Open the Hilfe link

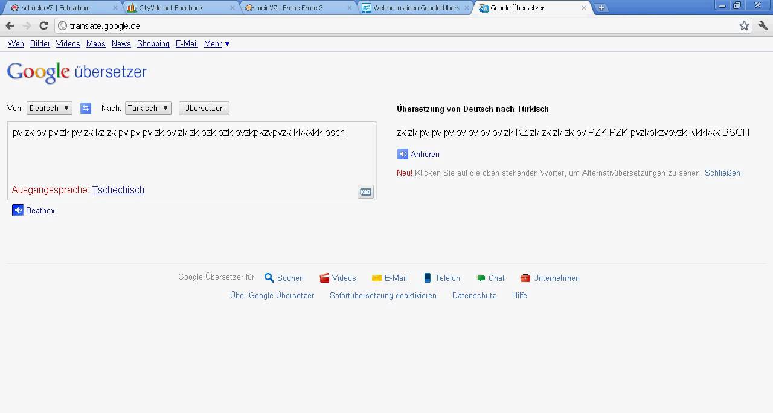pyautogui.click(x=519, y=295)
